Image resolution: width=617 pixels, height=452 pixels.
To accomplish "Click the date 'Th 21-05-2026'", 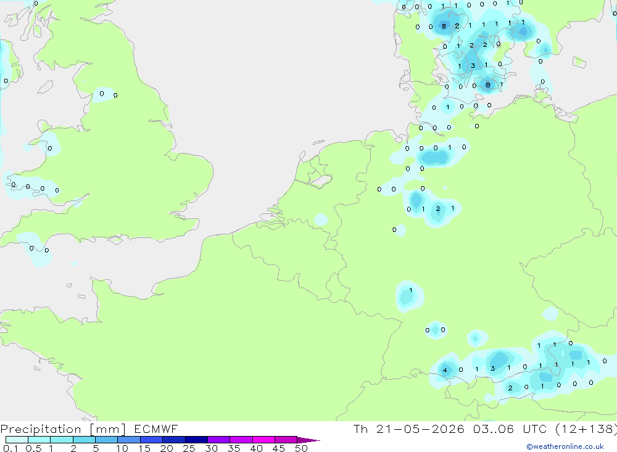I will tap(409, 429).
